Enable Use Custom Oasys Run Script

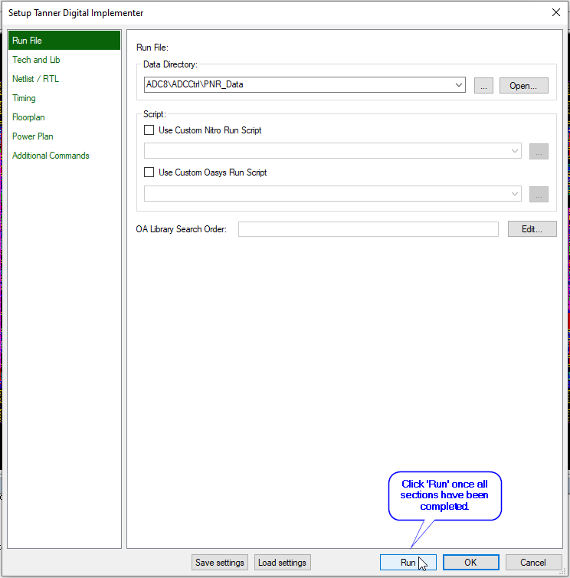coord(149,172)
